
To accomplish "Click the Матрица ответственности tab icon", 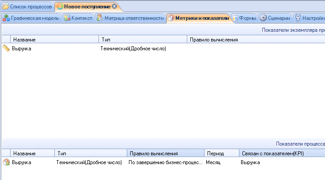I will click(x=99, y=18).
